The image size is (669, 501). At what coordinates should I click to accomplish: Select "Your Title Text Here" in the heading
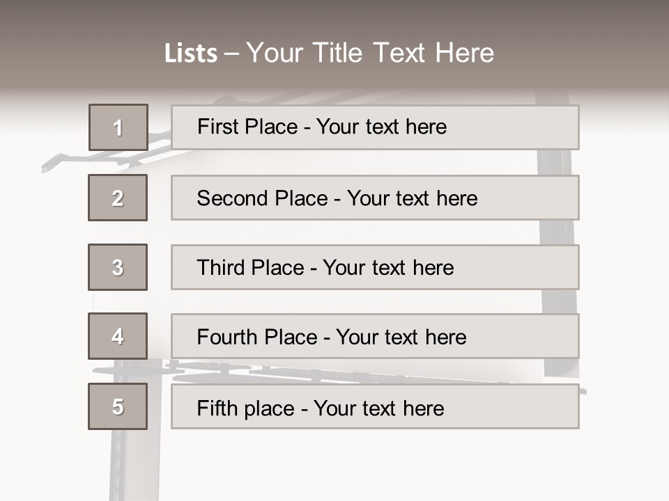click(x=370, y=54)
